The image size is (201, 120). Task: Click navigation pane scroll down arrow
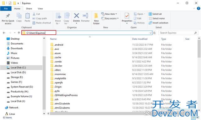[44, 113]
